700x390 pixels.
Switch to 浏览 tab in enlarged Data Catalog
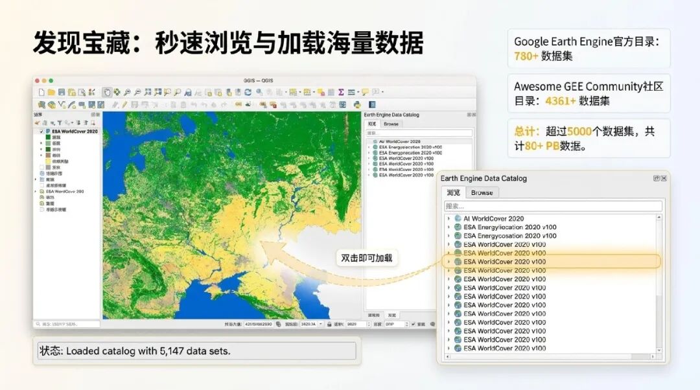pos(454,193)
